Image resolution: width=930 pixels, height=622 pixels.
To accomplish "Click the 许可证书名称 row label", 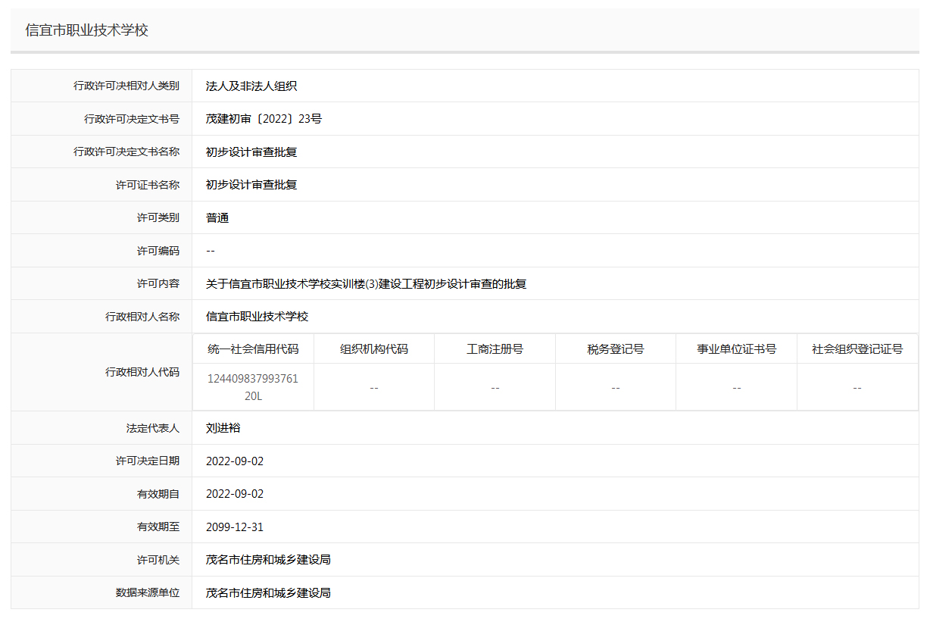I will (148, 185).
